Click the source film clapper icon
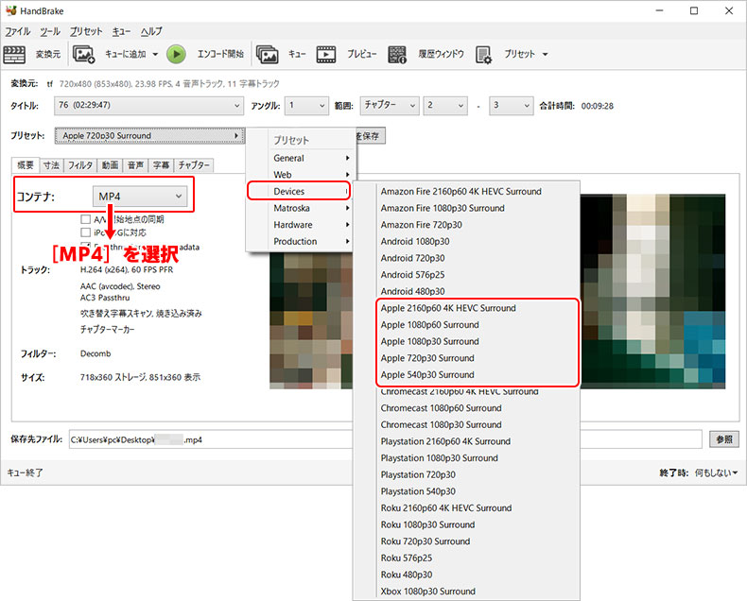 (x=14, y=54)
